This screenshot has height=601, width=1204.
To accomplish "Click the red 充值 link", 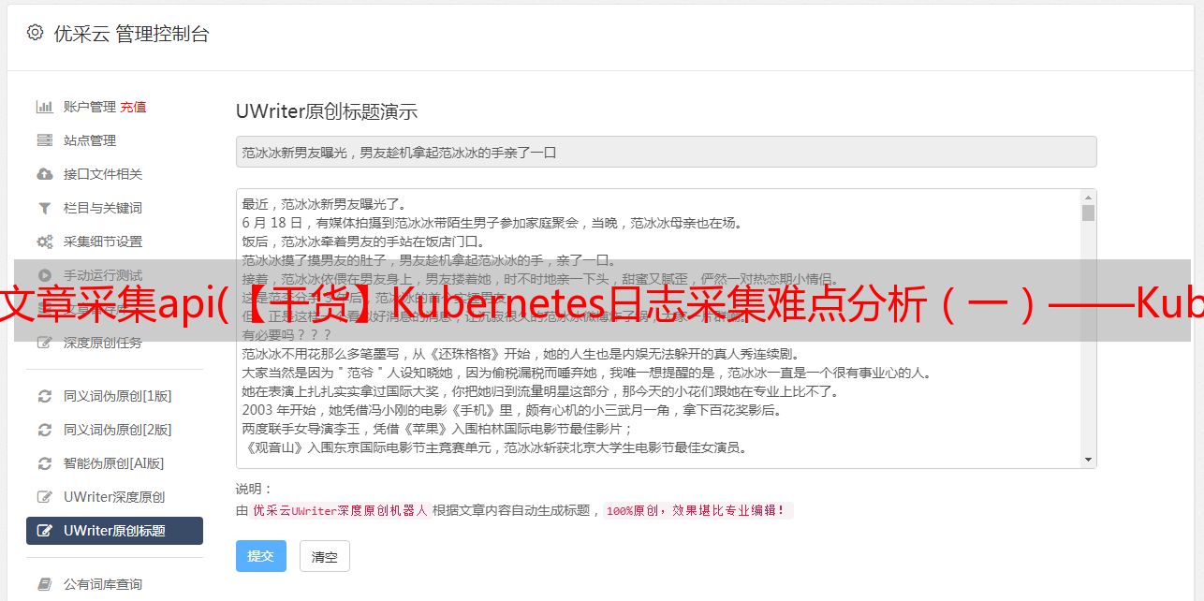I will tap(133, 107).
